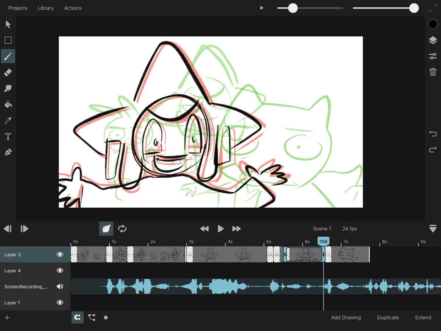Screen dimensions: 441x331
Task: Click the frame 158 playhead marker
Action: (323, 241)
